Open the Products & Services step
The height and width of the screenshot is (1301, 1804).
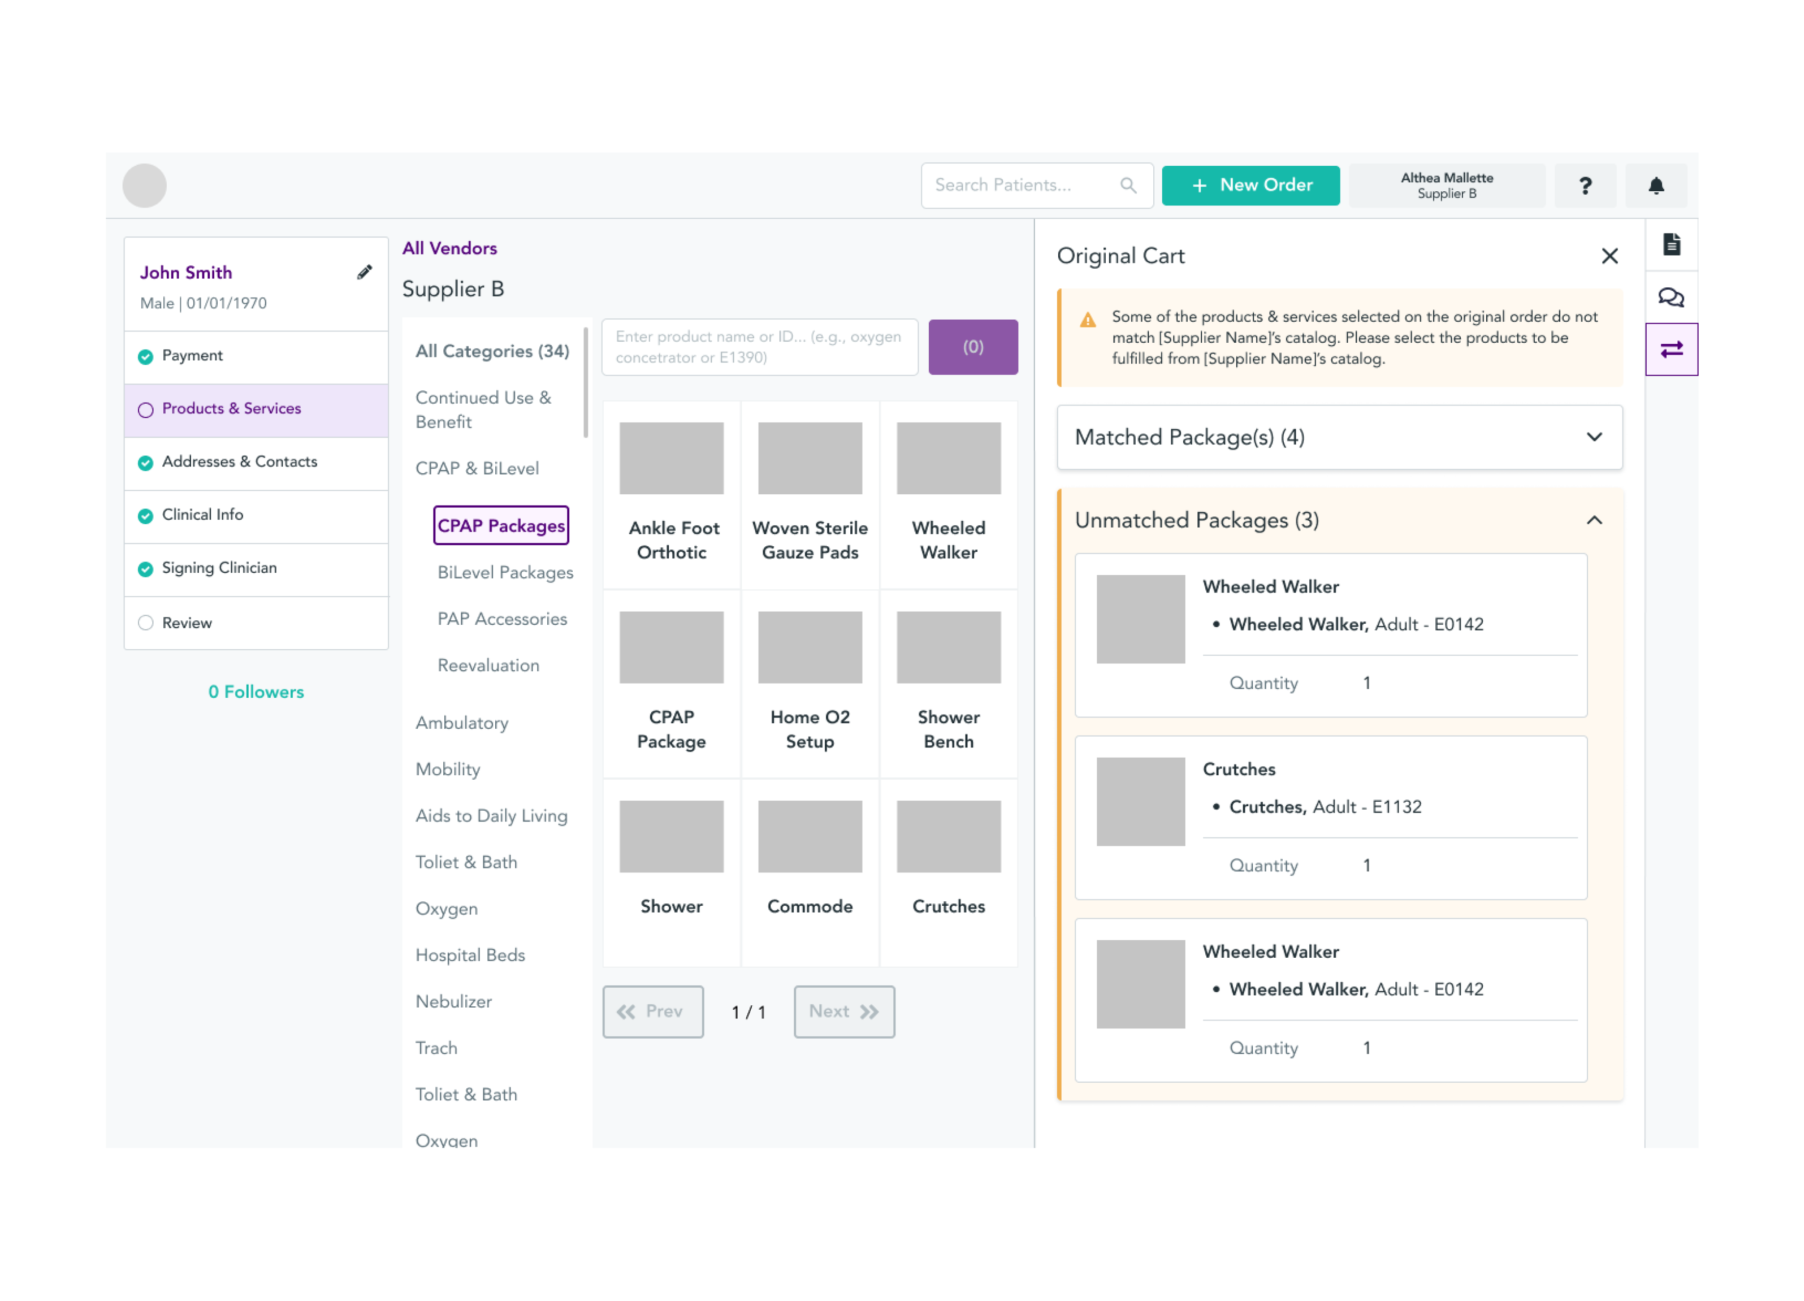pyautogui.click(x=256, y=410)
